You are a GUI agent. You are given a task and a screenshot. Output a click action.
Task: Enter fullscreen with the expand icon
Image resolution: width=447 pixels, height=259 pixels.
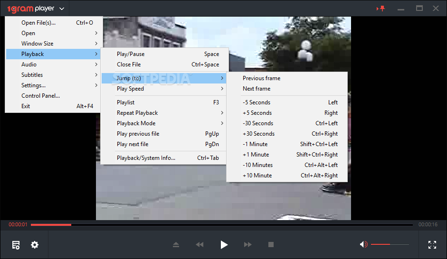tap(432, 244)
